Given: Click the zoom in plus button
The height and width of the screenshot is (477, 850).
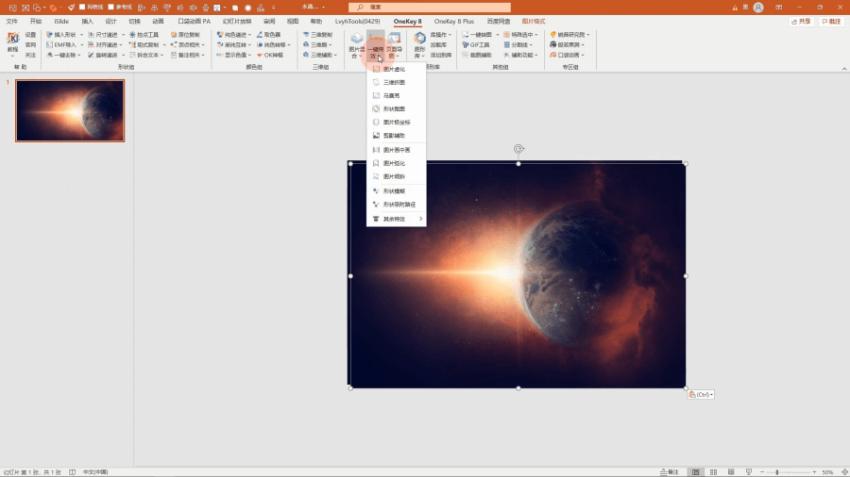Looking at the screenshot, I should pyautogui.click(x=814, y=472).
